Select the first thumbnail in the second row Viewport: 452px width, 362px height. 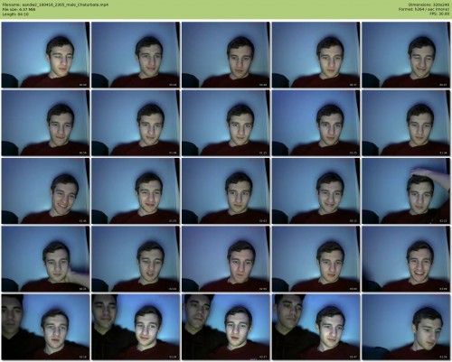tap(46, 123)
